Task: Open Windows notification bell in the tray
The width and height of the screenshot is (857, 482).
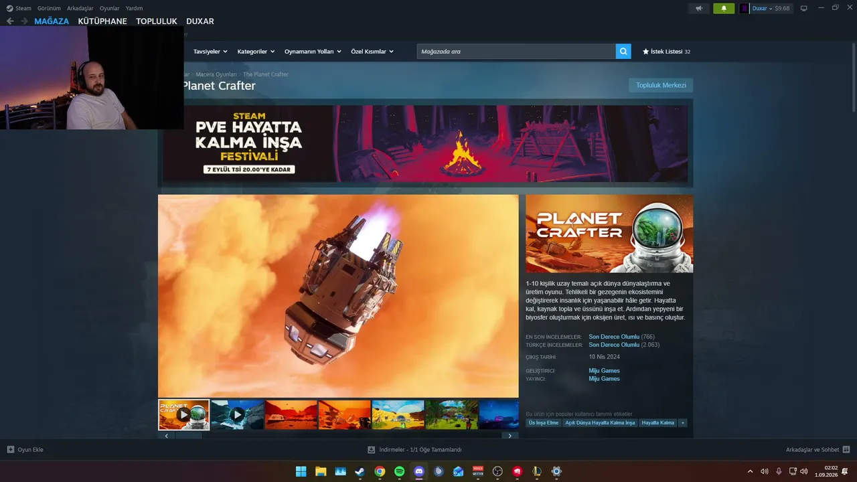Action: pyautogui.click(x=846, y=471)
